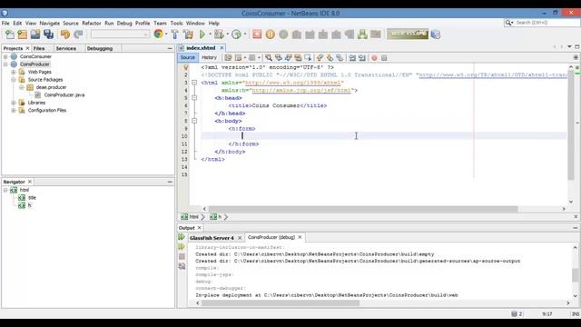The height and width of the screenshot is (327, 581).
Task: Collapse the html node in Navigator
Action: (5, 190)
